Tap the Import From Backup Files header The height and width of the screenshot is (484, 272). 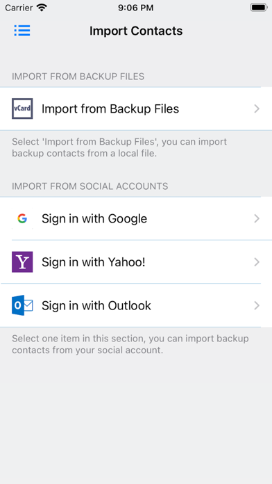pos(78,76)
